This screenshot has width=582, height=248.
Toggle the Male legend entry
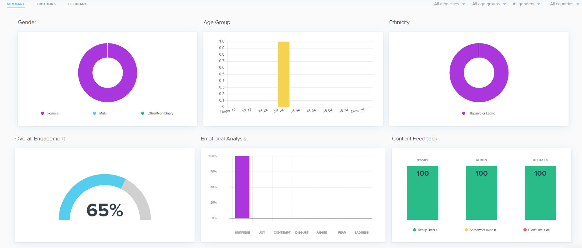coord(100,113)
